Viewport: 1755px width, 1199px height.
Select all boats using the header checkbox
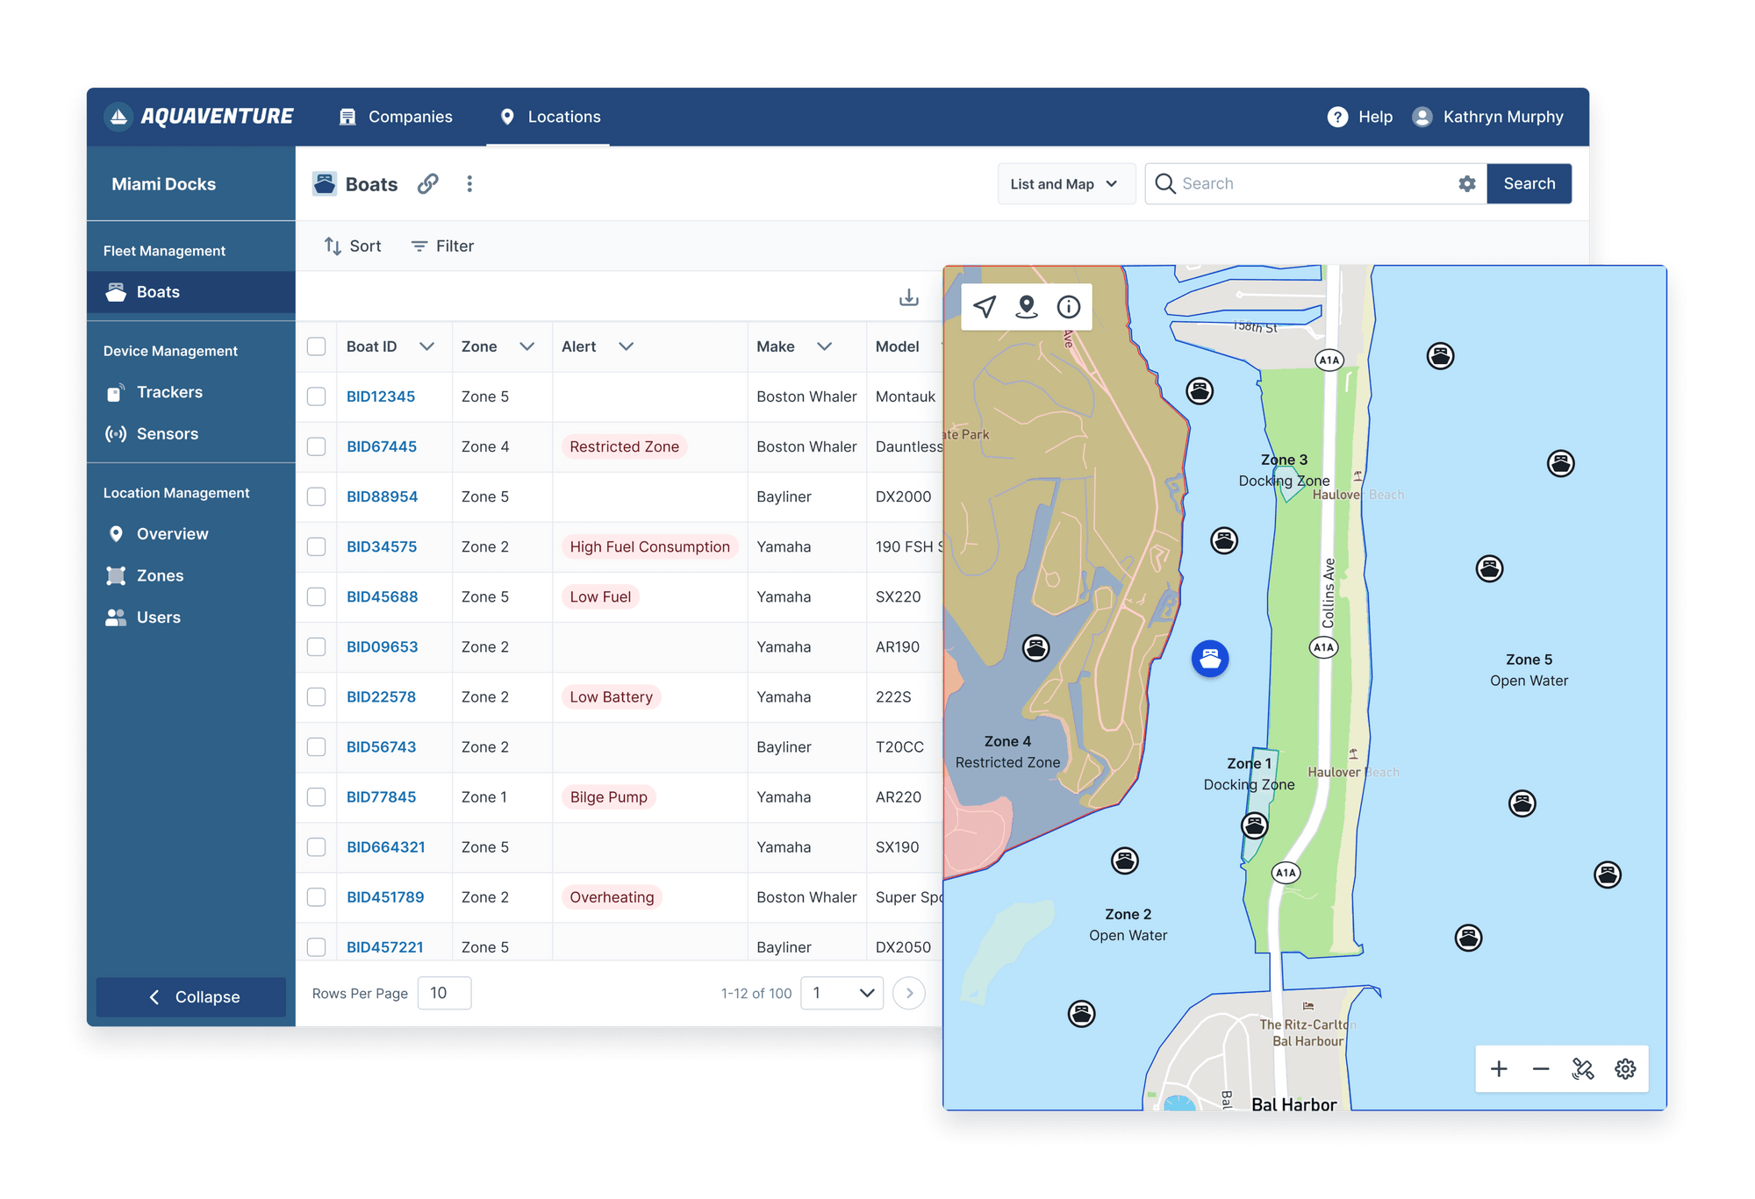(317, 346)
